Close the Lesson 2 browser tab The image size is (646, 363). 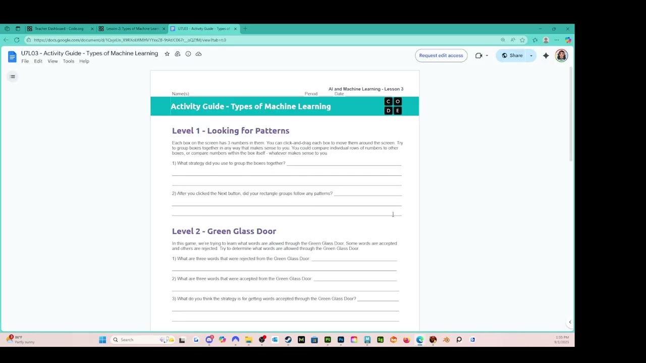164,29
